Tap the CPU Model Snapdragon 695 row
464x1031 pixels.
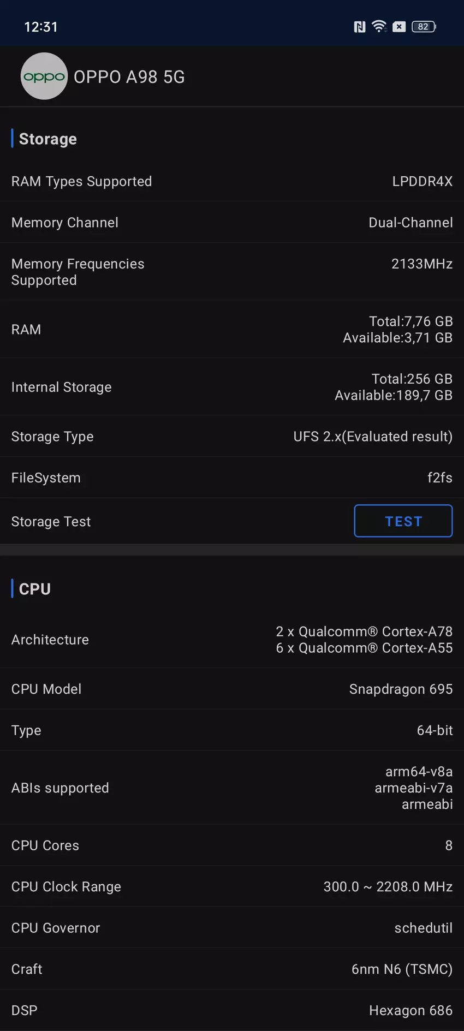click(x=232, y=689)
